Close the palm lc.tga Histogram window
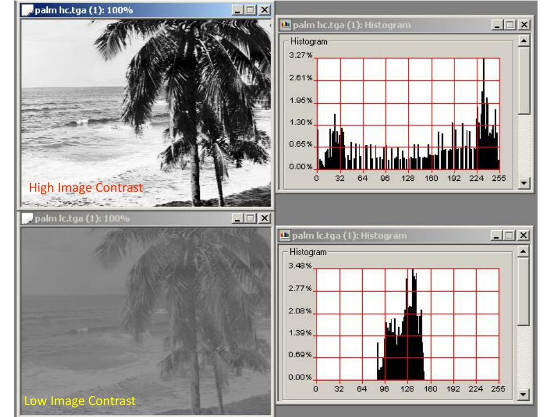The width and height of the screenshot is (556, 417). tap(523, 236)
